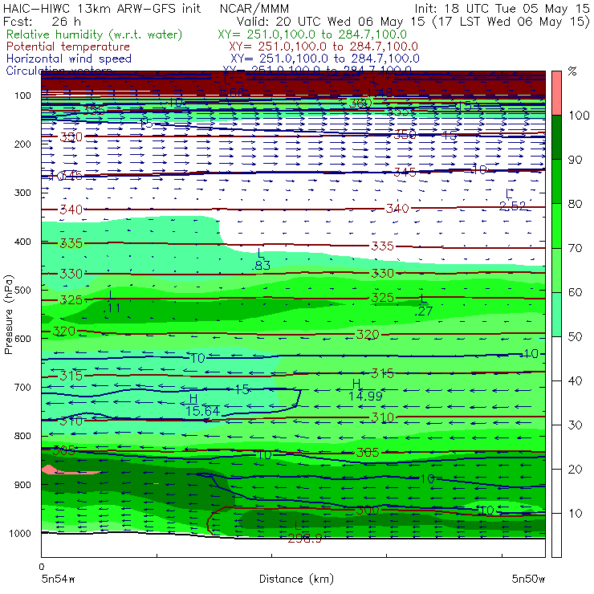Click the wind minimum label '.83'
This screenshot has width=594, height=594.
(x=261, y=265)
